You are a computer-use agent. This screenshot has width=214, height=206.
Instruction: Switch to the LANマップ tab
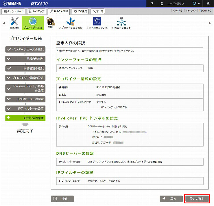click(x=36, y=11)
